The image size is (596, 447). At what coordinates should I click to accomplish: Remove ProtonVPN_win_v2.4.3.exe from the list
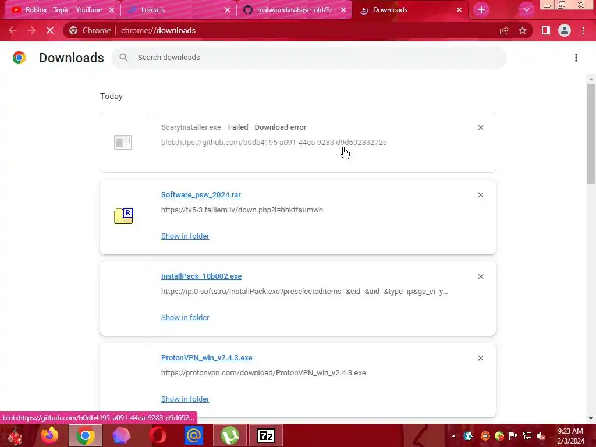(481, 358)
